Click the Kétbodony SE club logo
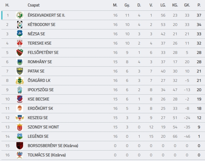This screenshot has height=161, width=205. click(x=20, y=24)
